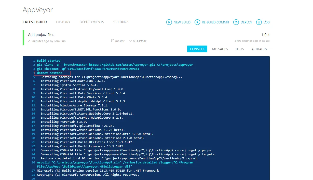Click 'Restore completed in 4.02 sec' line
Viewport: 313px width, 180px height.
[x=119, y=158]
